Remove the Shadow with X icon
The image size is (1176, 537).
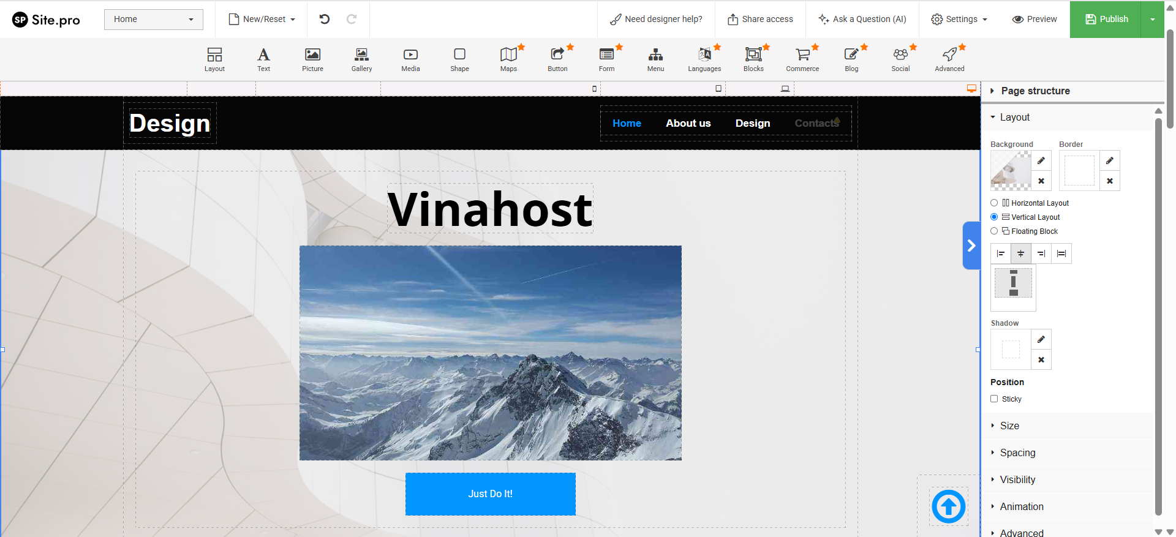[1041, 360]
